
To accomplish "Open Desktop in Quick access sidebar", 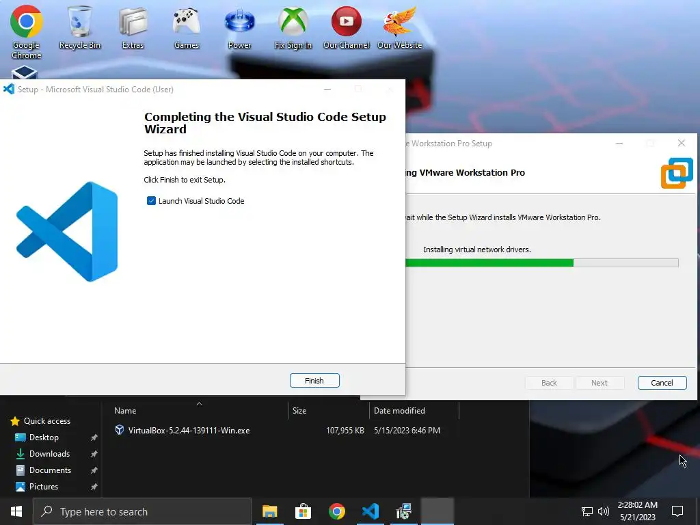I will (x=44, y=437).
